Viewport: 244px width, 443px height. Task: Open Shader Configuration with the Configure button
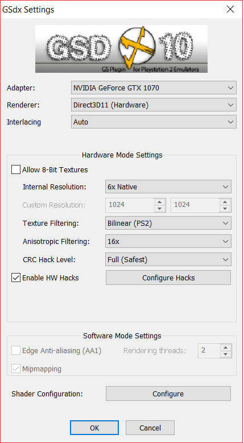pyautogui.click(x=168, y=394)
